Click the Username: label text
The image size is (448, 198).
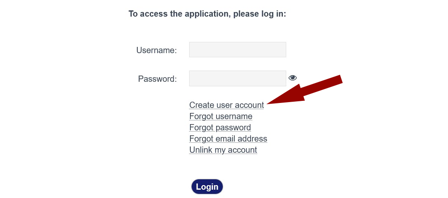156,50
